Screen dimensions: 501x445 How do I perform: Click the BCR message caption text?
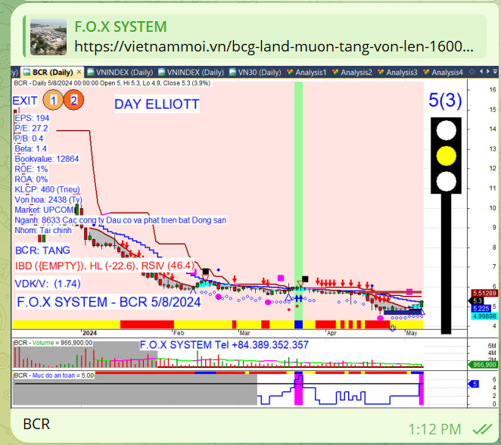click(36, 425)
